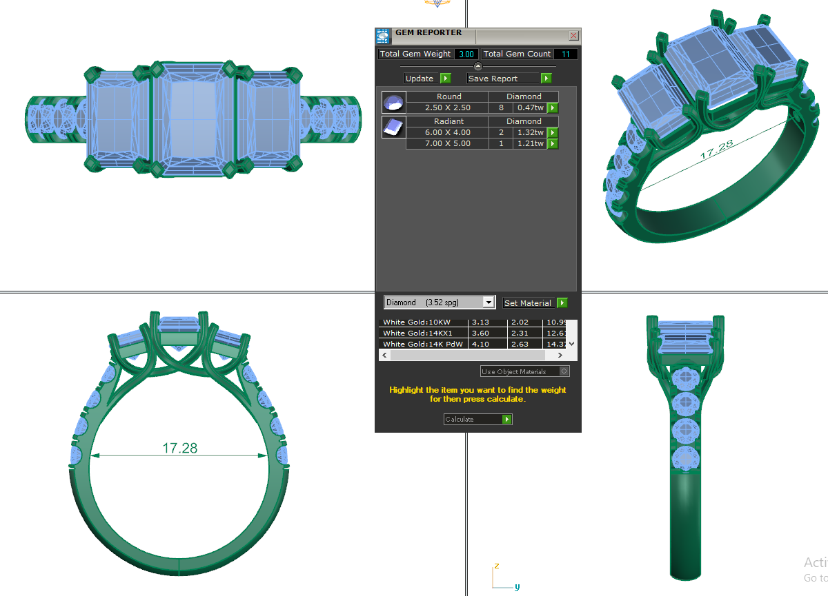This screenshot has width=828, height=596.
Task: Select the White Gold:14KX1 row
Action: tap(423, 333)
